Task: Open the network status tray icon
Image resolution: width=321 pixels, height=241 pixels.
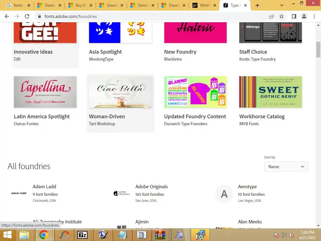Action: 284,235
